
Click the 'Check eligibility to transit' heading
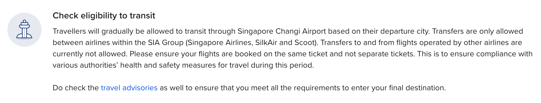104,16
